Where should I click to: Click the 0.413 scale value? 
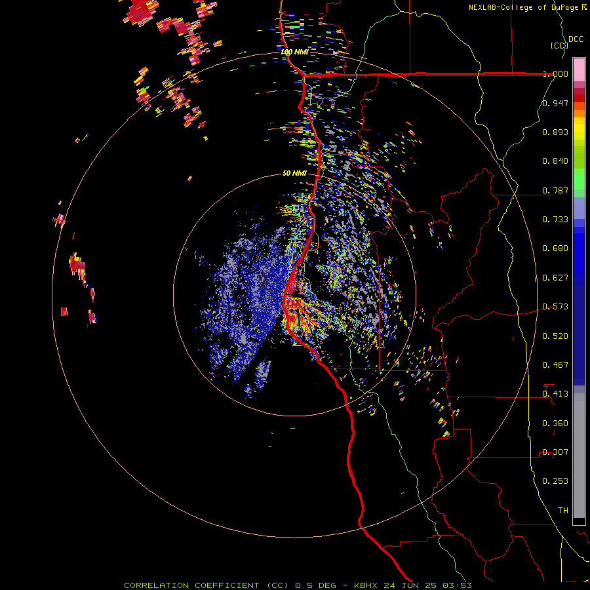coord(555,394)
